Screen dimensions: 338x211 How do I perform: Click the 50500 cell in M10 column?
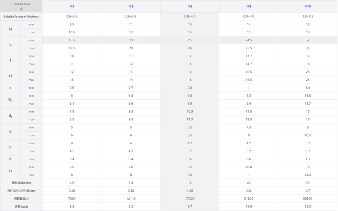[x=308, y=199]
